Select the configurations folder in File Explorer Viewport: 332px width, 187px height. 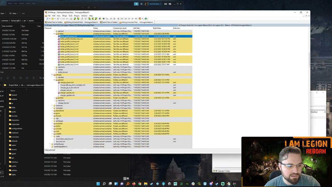click(x=15, y=129)
